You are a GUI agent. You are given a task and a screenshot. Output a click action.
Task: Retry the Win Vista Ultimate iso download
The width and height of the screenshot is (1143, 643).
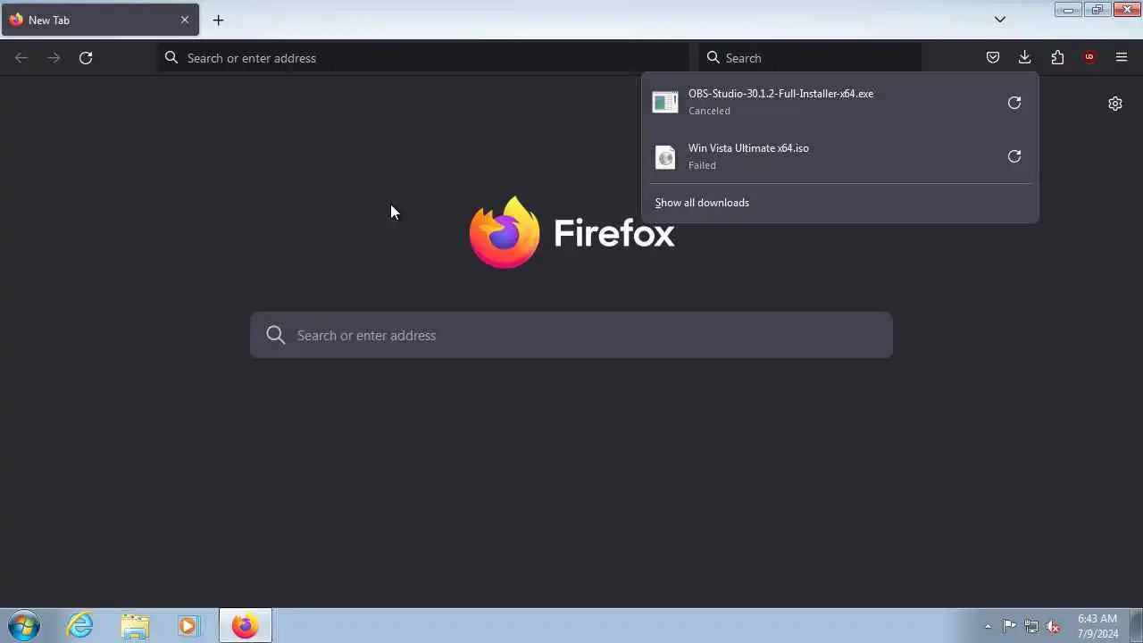pos(1014,156)
